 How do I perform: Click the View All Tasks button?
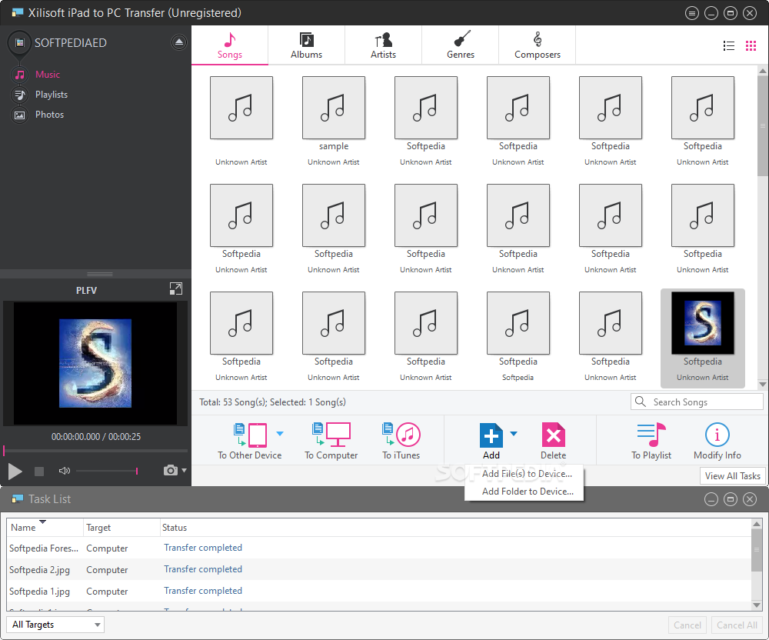click(733, 475)
